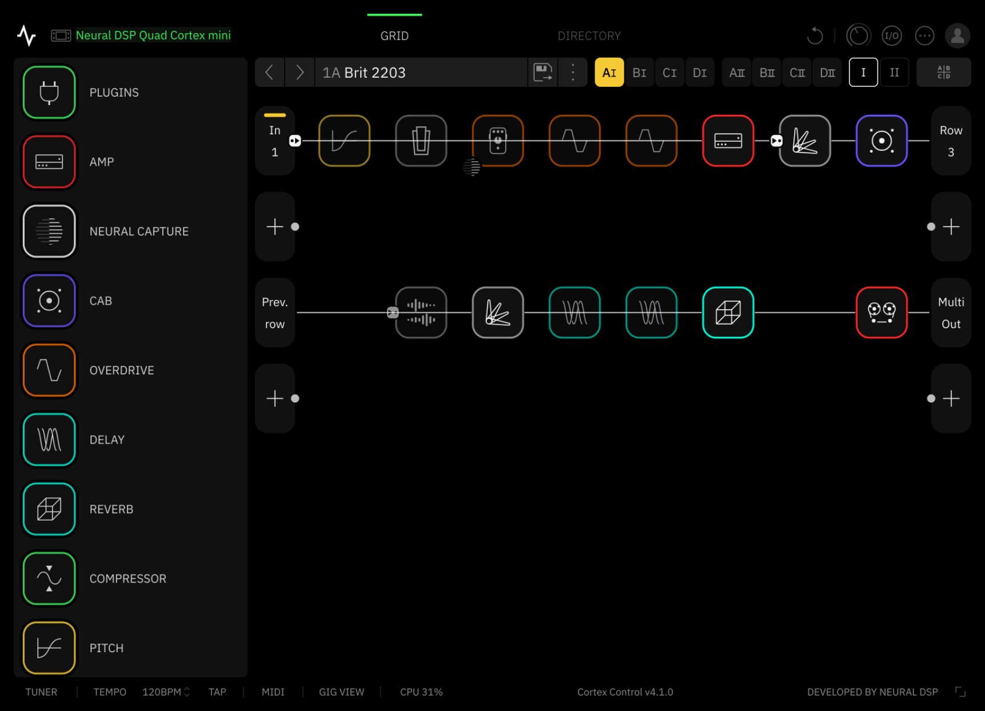
Task: Open GIG VIEW
Action: [x=341, y=692]
